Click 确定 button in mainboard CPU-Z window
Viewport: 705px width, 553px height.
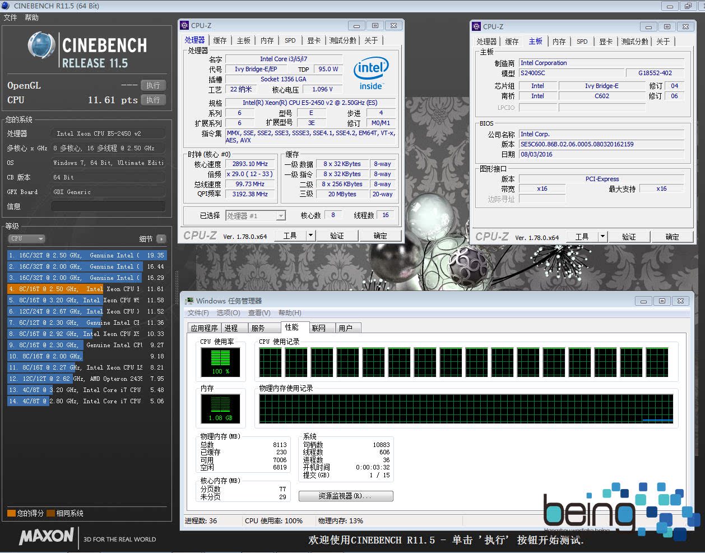point(672,237)
